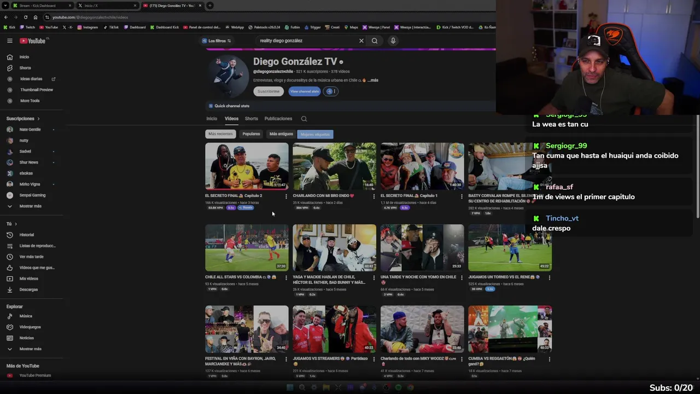The height and width of the screenshot is (394, 700).
Task: Expand Mostrar más under Explorar
Action: pos(30,349)
